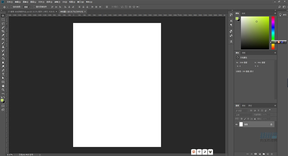Click the fx layer style icon

(251, 154)
